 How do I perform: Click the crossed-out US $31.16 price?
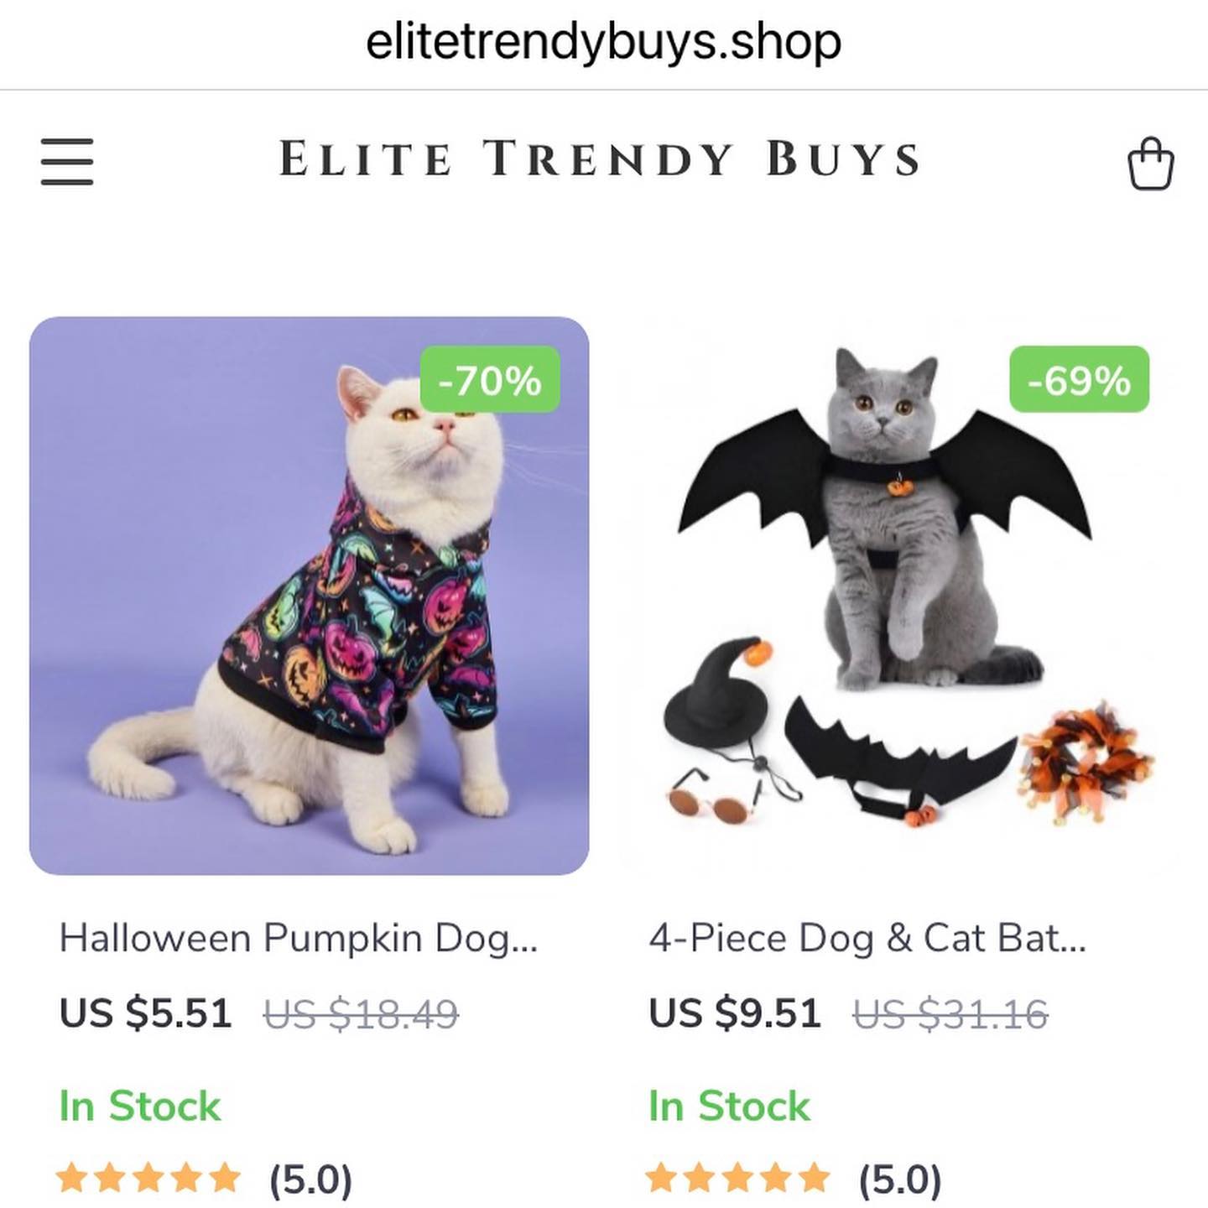point(950,1013)
